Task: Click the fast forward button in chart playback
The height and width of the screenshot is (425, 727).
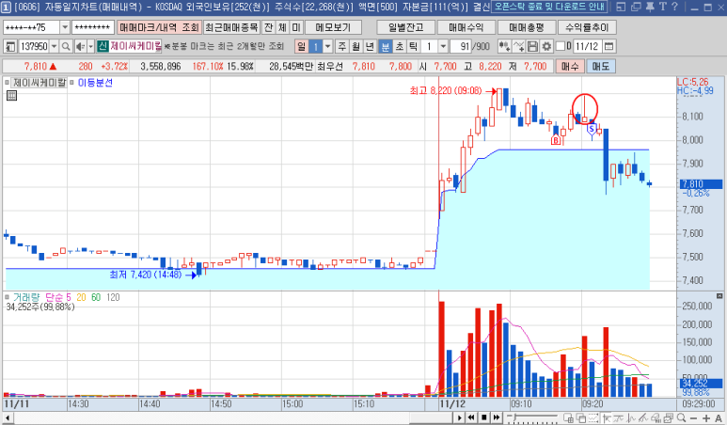Action: [496, 417]
